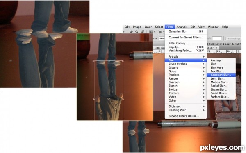Viewport: 246px width, 153px height.
Task: Open the Screen Mode dropdown icon
Action: click(x=161, y=32)
